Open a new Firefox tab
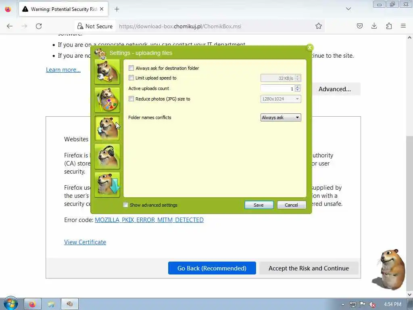 (x=117, y=9)
